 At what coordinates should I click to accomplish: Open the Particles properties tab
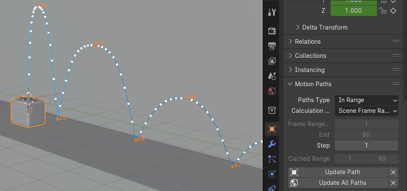pyautogui.click(x=272, y=159)
